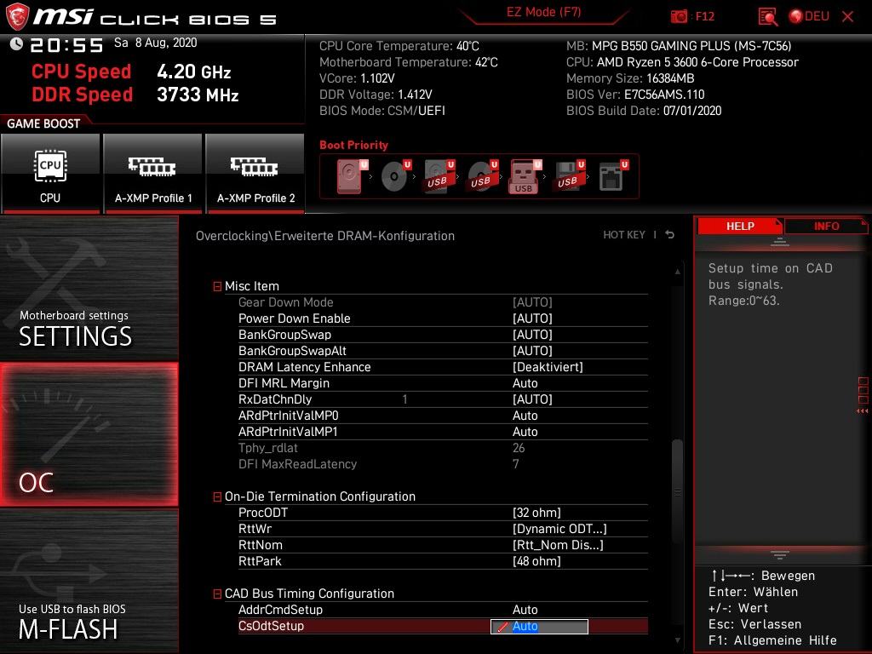
Task: Select the network boot priority device
Action: 613,176
